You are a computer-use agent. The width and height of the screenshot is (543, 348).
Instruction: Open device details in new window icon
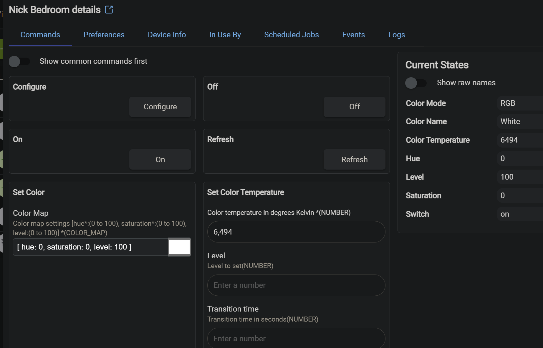[109, 10]
